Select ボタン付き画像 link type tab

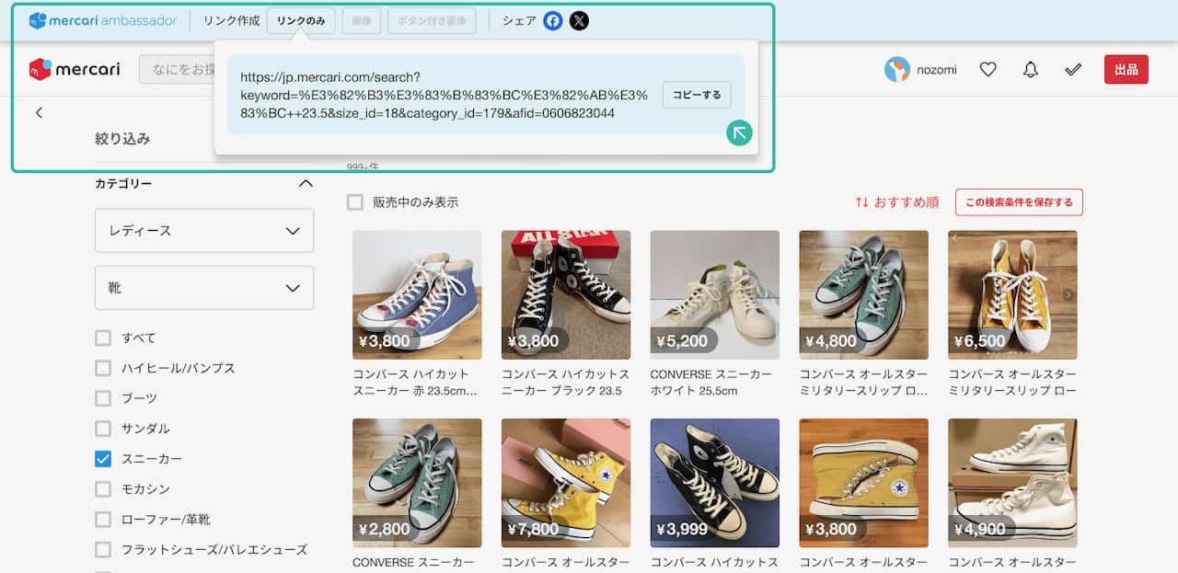point(432,20)
